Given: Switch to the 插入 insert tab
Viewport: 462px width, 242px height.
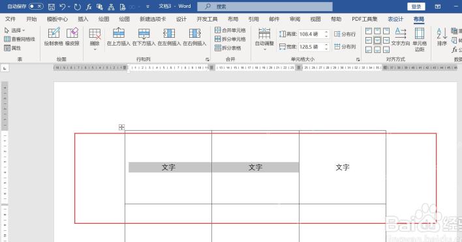Looking at the screenshot, I should click(x=83, y=19).
